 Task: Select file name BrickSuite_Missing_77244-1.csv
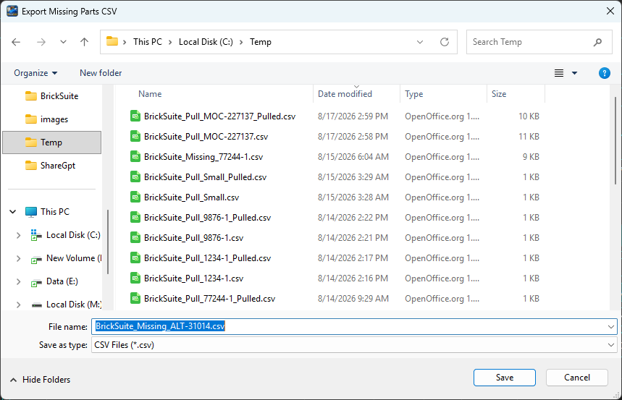[203, 156]
